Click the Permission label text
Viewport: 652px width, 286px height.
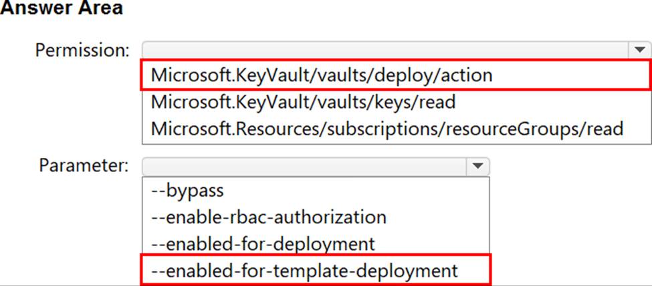point(82,51)
